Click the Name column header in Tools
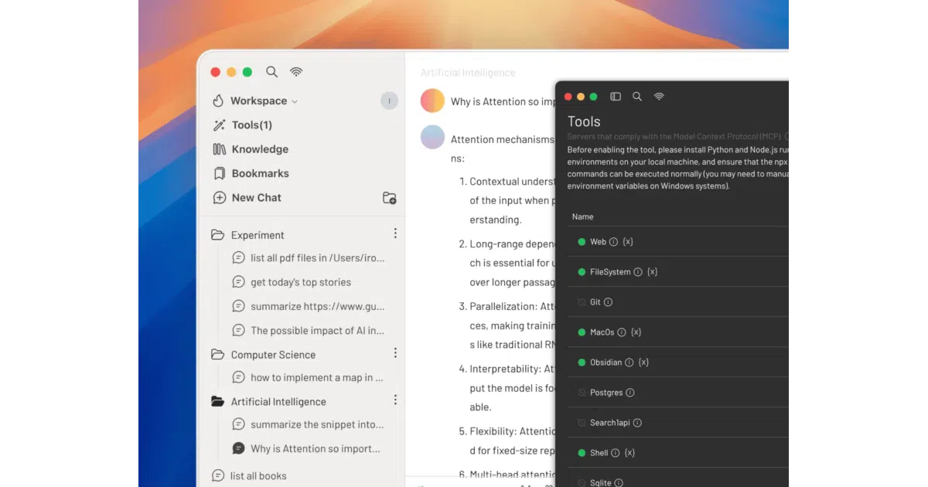 (x=583, y=217)
